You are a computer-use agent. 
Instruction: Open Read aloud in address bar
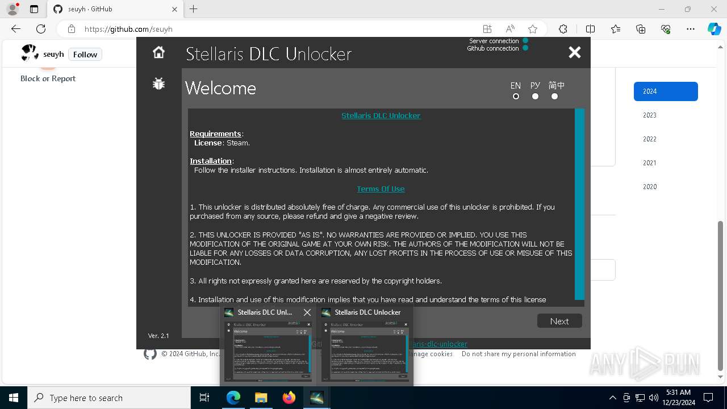pos(510,29)
